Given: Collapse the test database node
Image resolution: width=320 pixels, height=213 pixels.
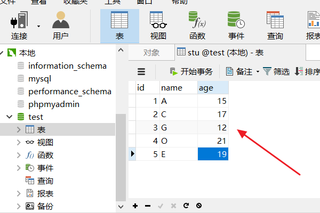Looking at the screenshot, I should click(x=10, y=117).
